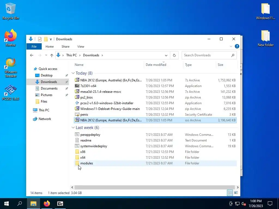The height and width of the screenshot is (209, 279).
Task: Select the NBA 2K12 iso Archive file
Action: (x=155, y=120)
